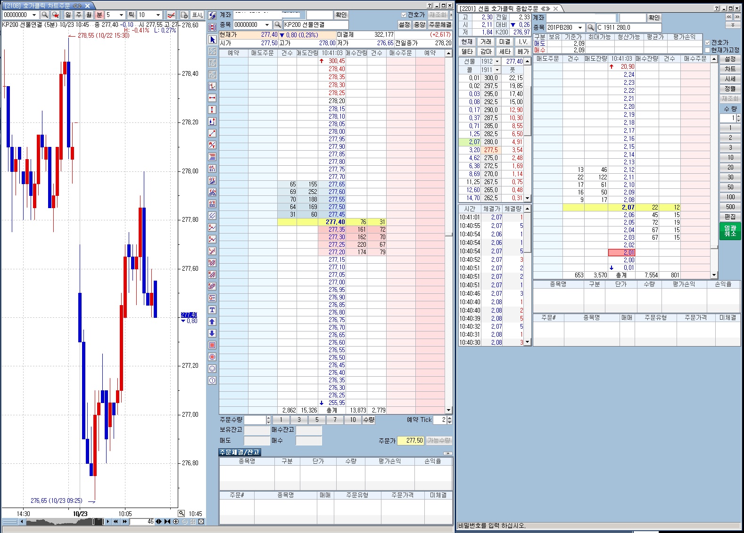Select the text 'T' annotation tool
744x533 pixels.
pos(212,310)
